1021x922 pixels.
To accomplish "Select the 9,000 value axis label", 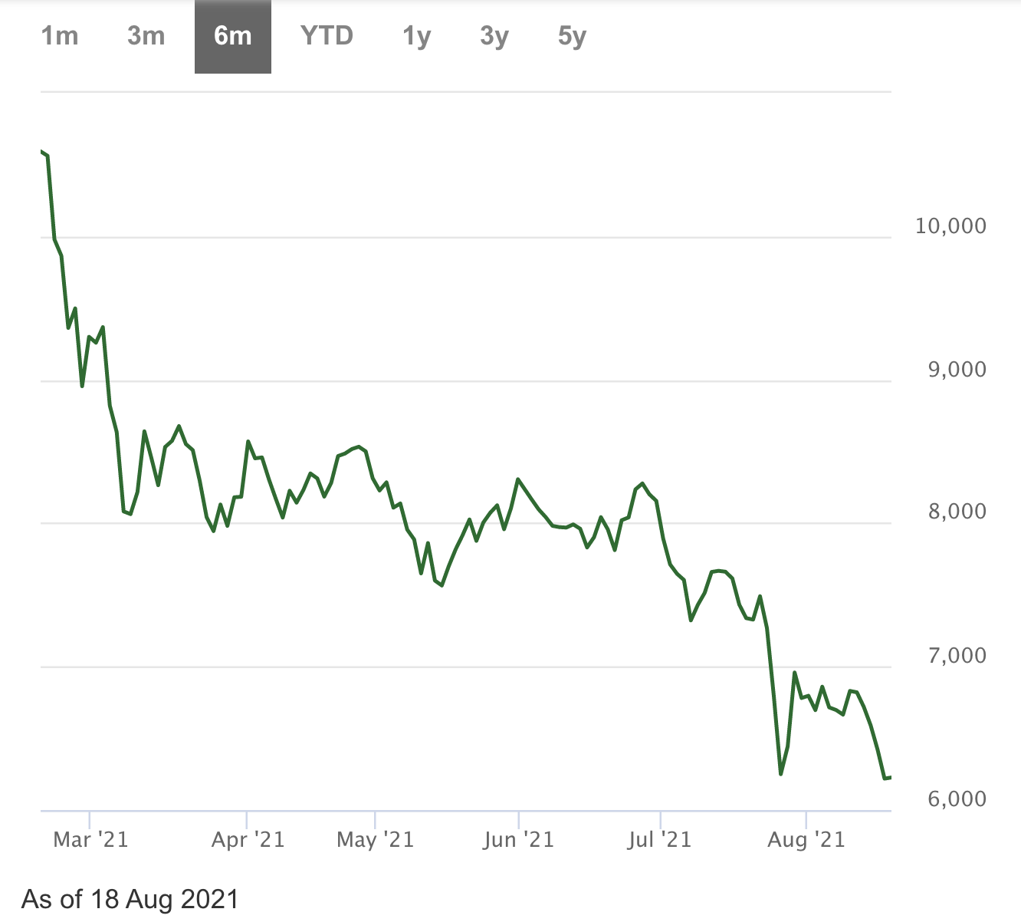I will [x=957, y=370].
